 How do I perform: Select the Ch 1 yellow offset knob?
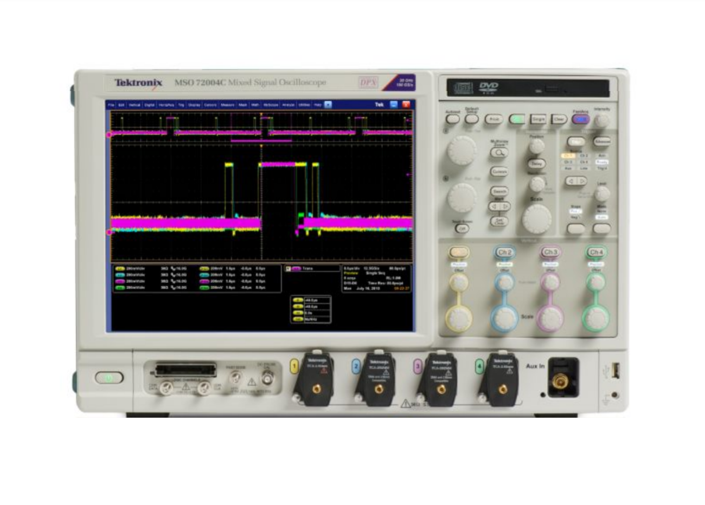[x=459, y=282]
